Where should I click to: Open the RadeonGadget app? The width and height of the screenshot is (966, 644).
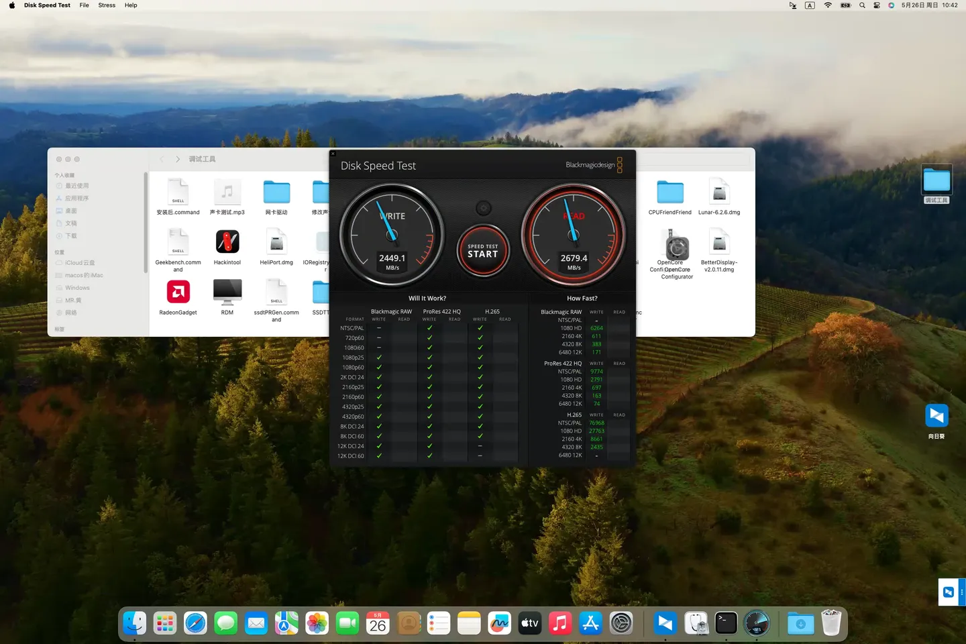(178, 292)
